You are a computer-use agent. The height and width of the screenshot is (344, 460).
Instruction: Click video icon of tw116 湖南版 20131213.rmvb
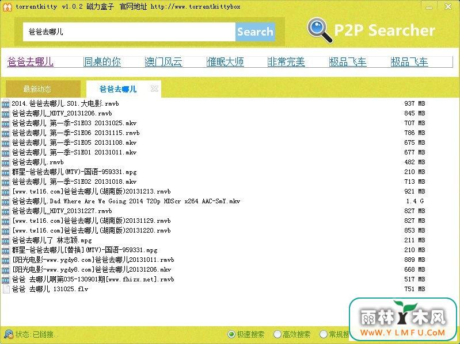[6, 192]
